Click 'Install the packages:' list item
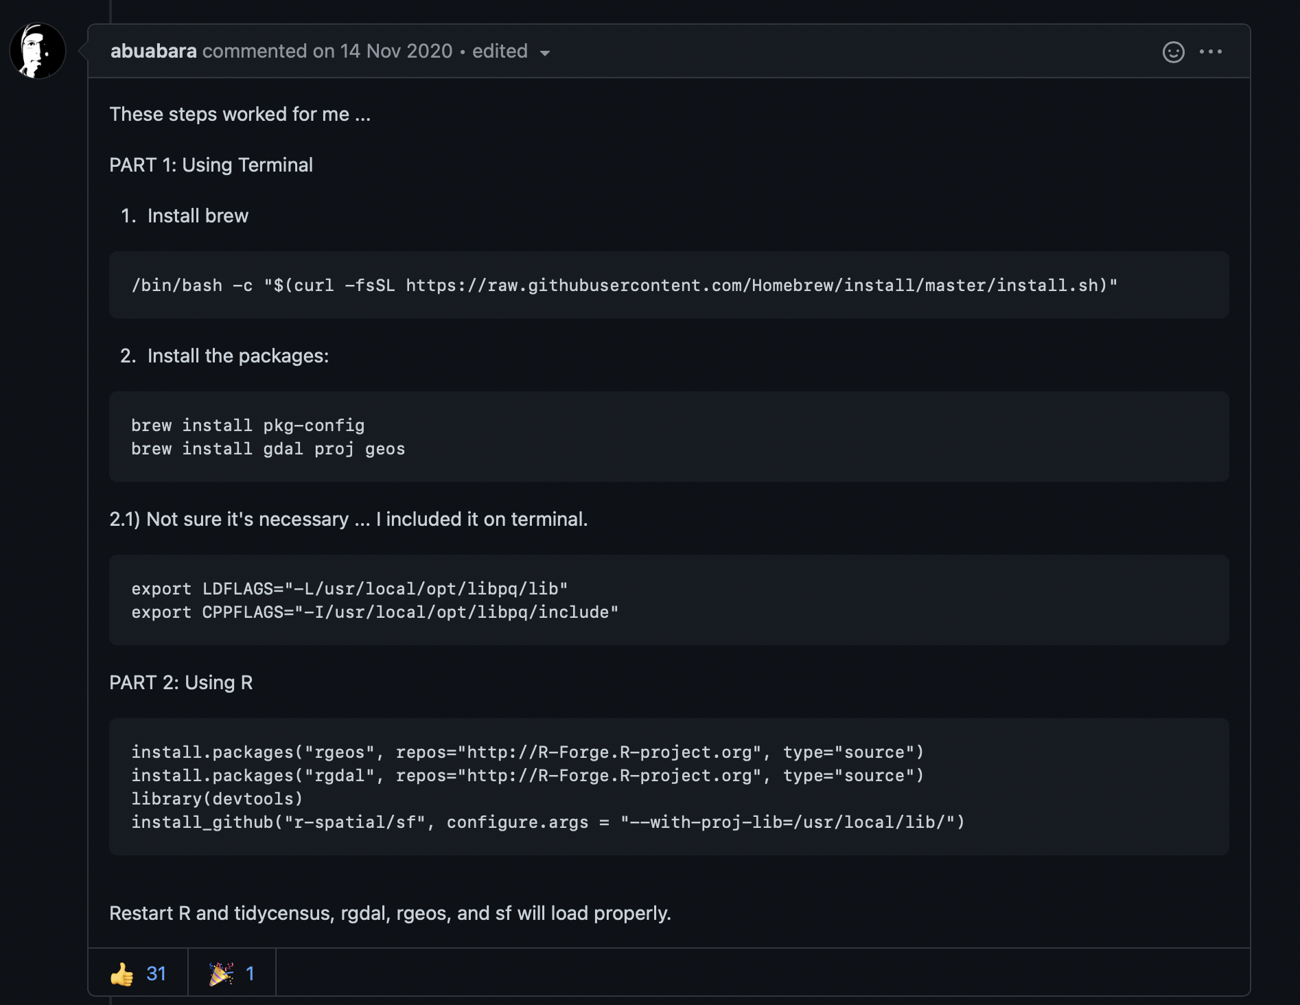 [238, 356]
